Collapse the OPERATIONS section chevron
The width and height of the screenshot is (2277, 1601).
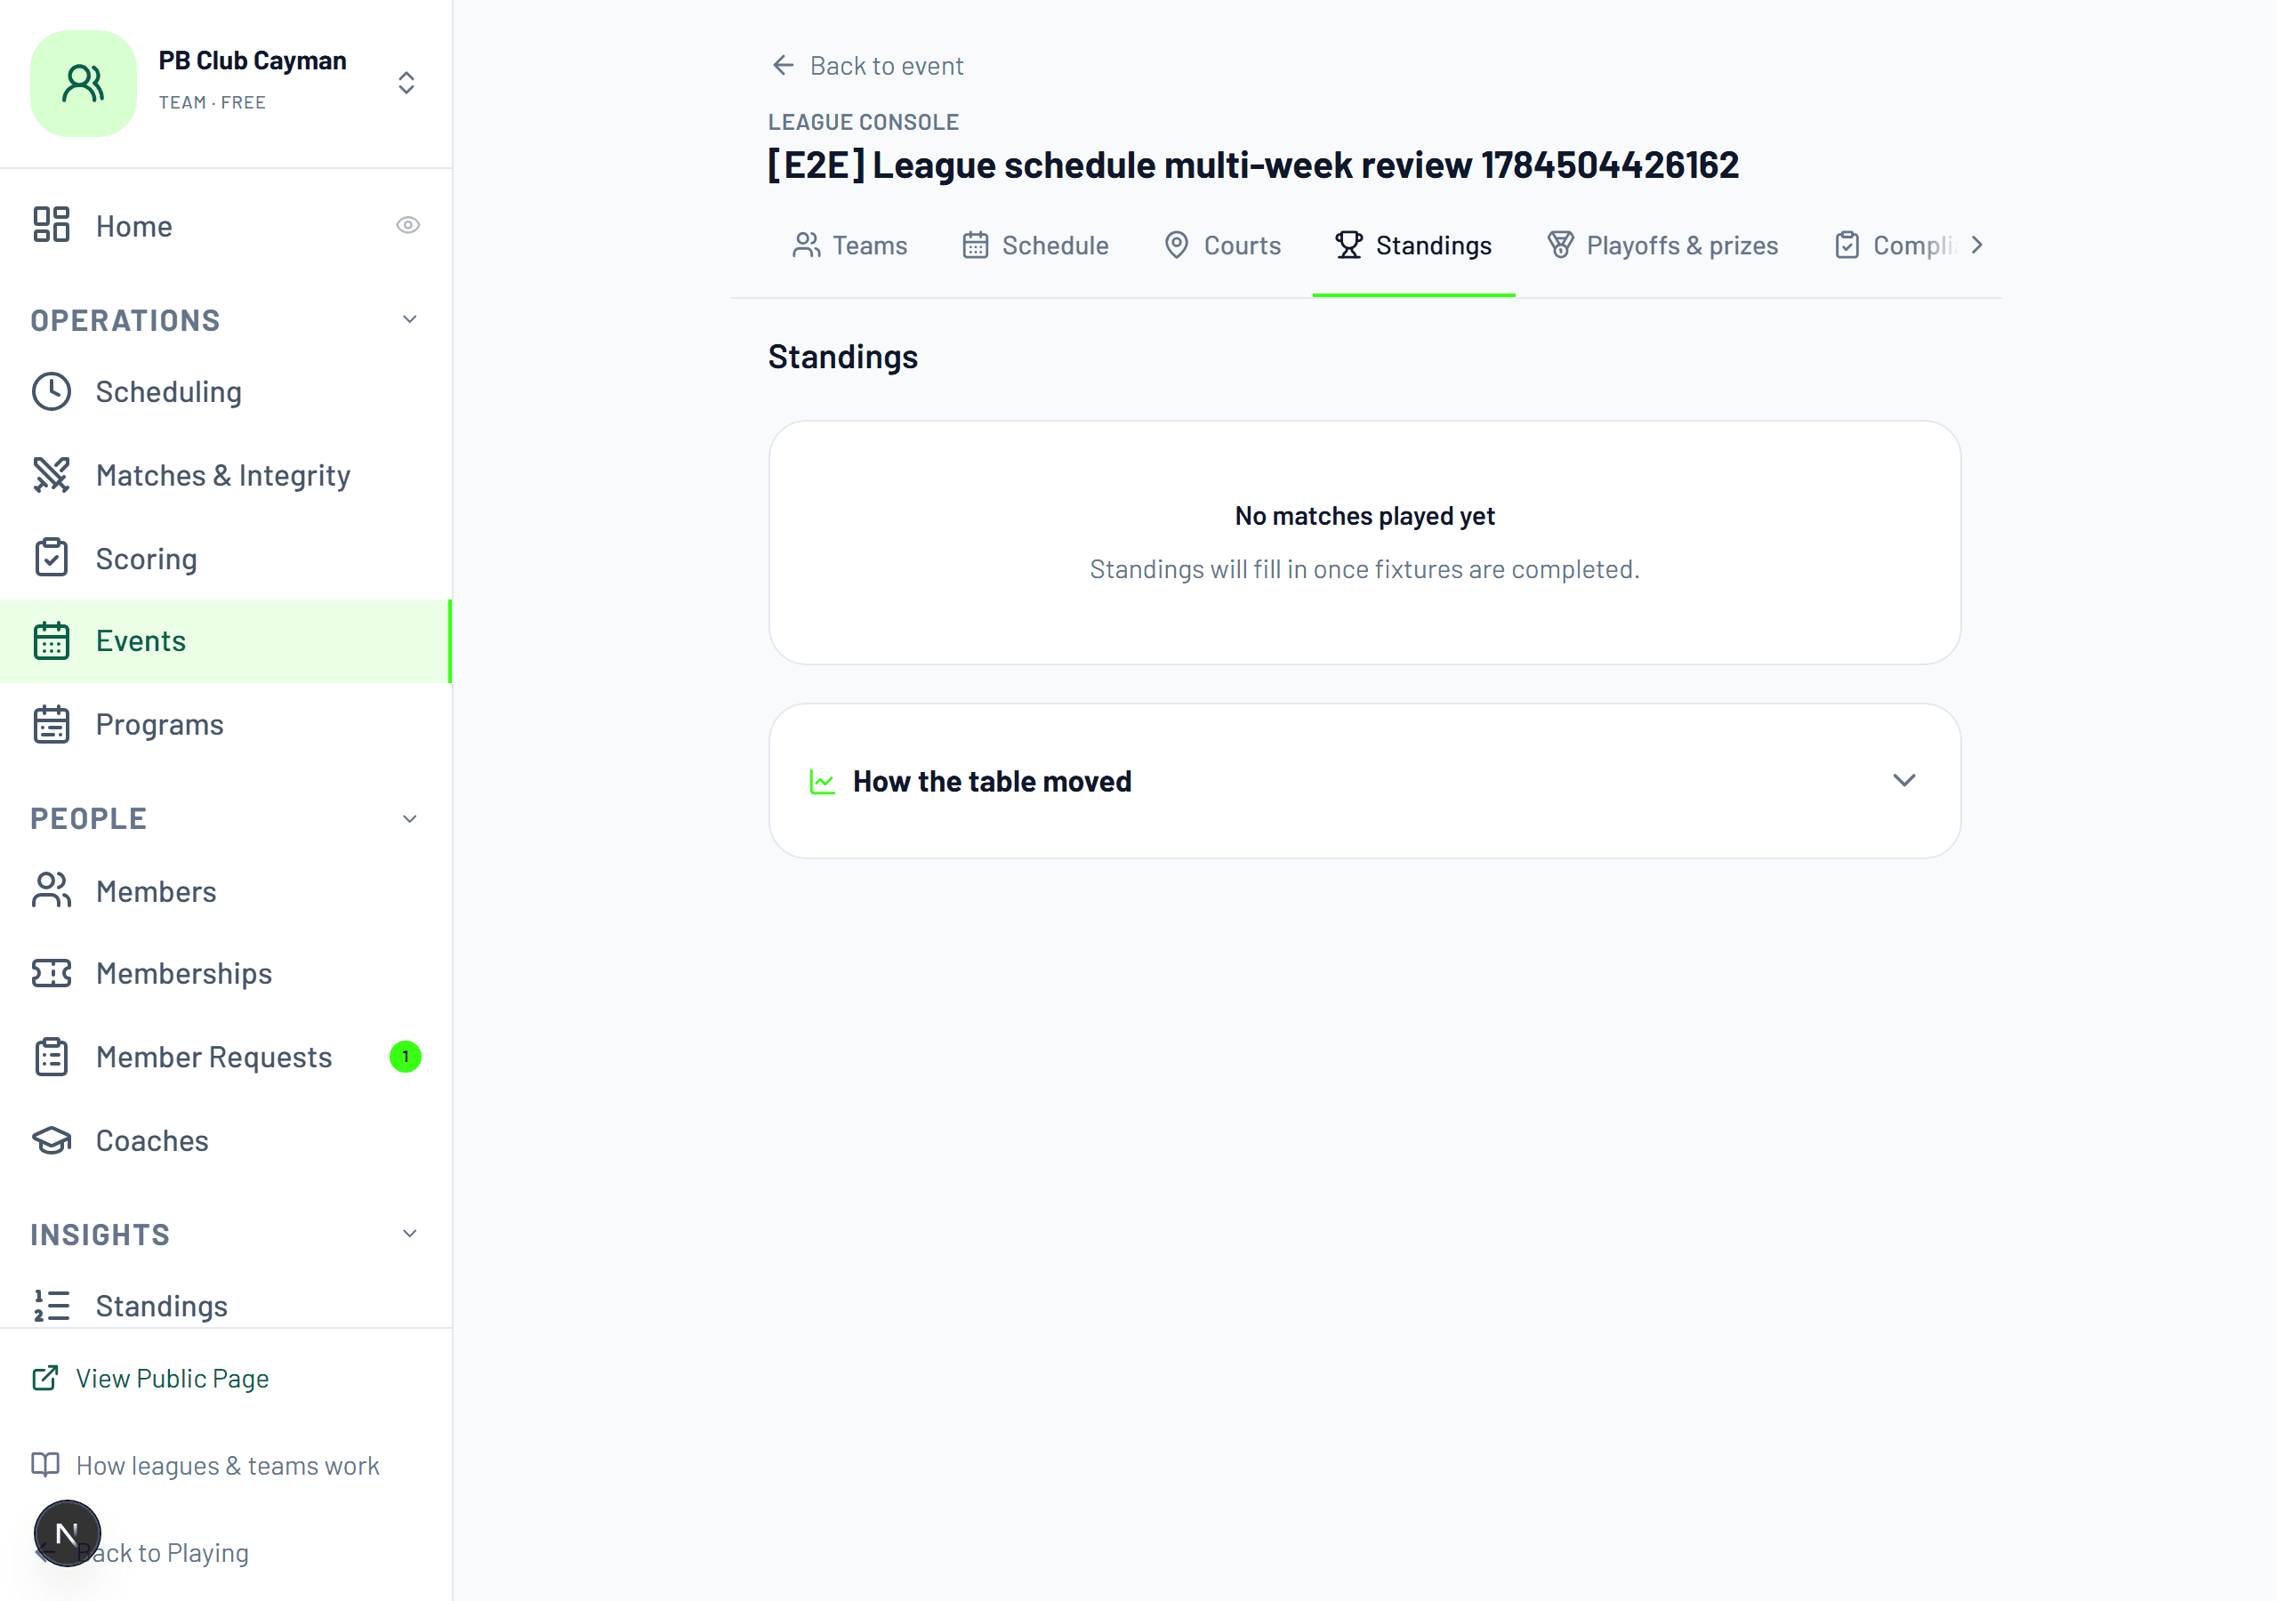coord(409,319)
